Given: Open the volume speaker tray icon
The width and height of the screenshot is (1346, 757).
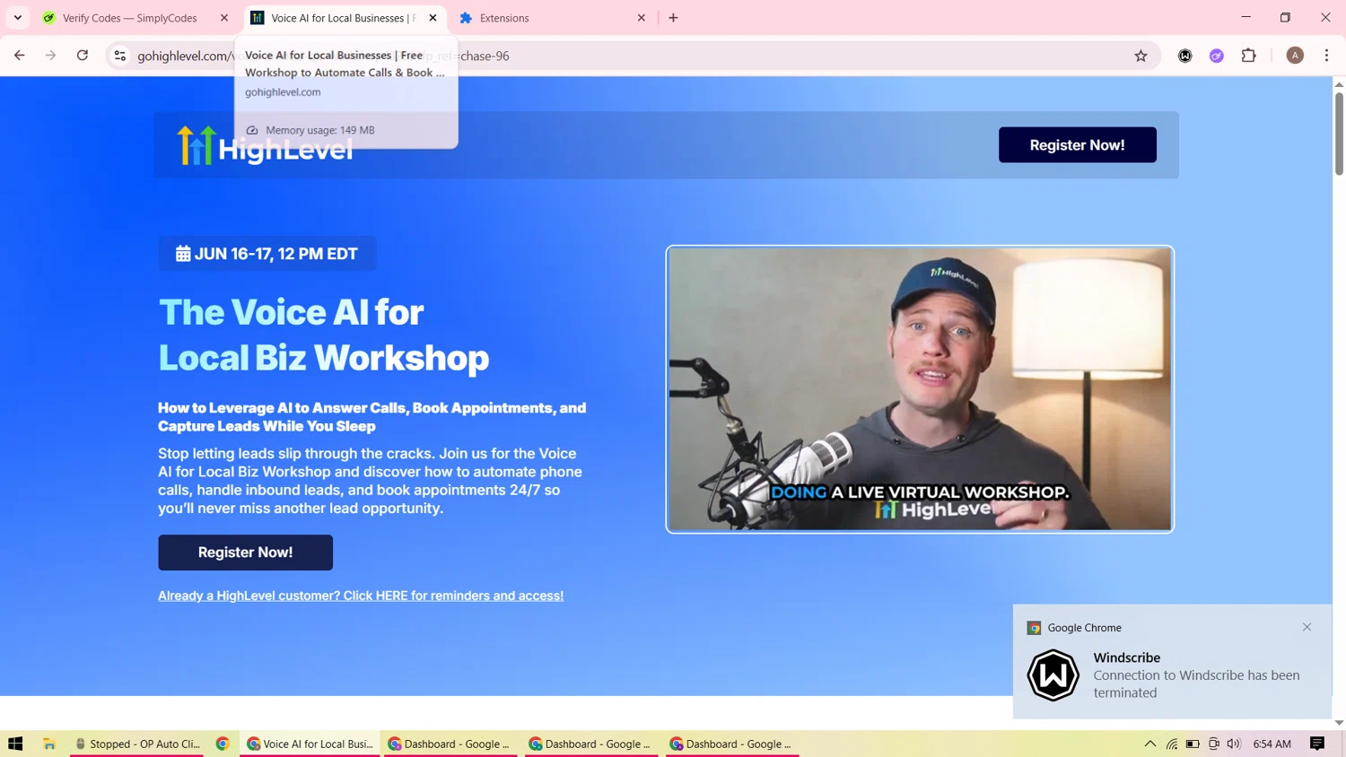Looking at the screenshot, I should click(x=1234, y=744).
